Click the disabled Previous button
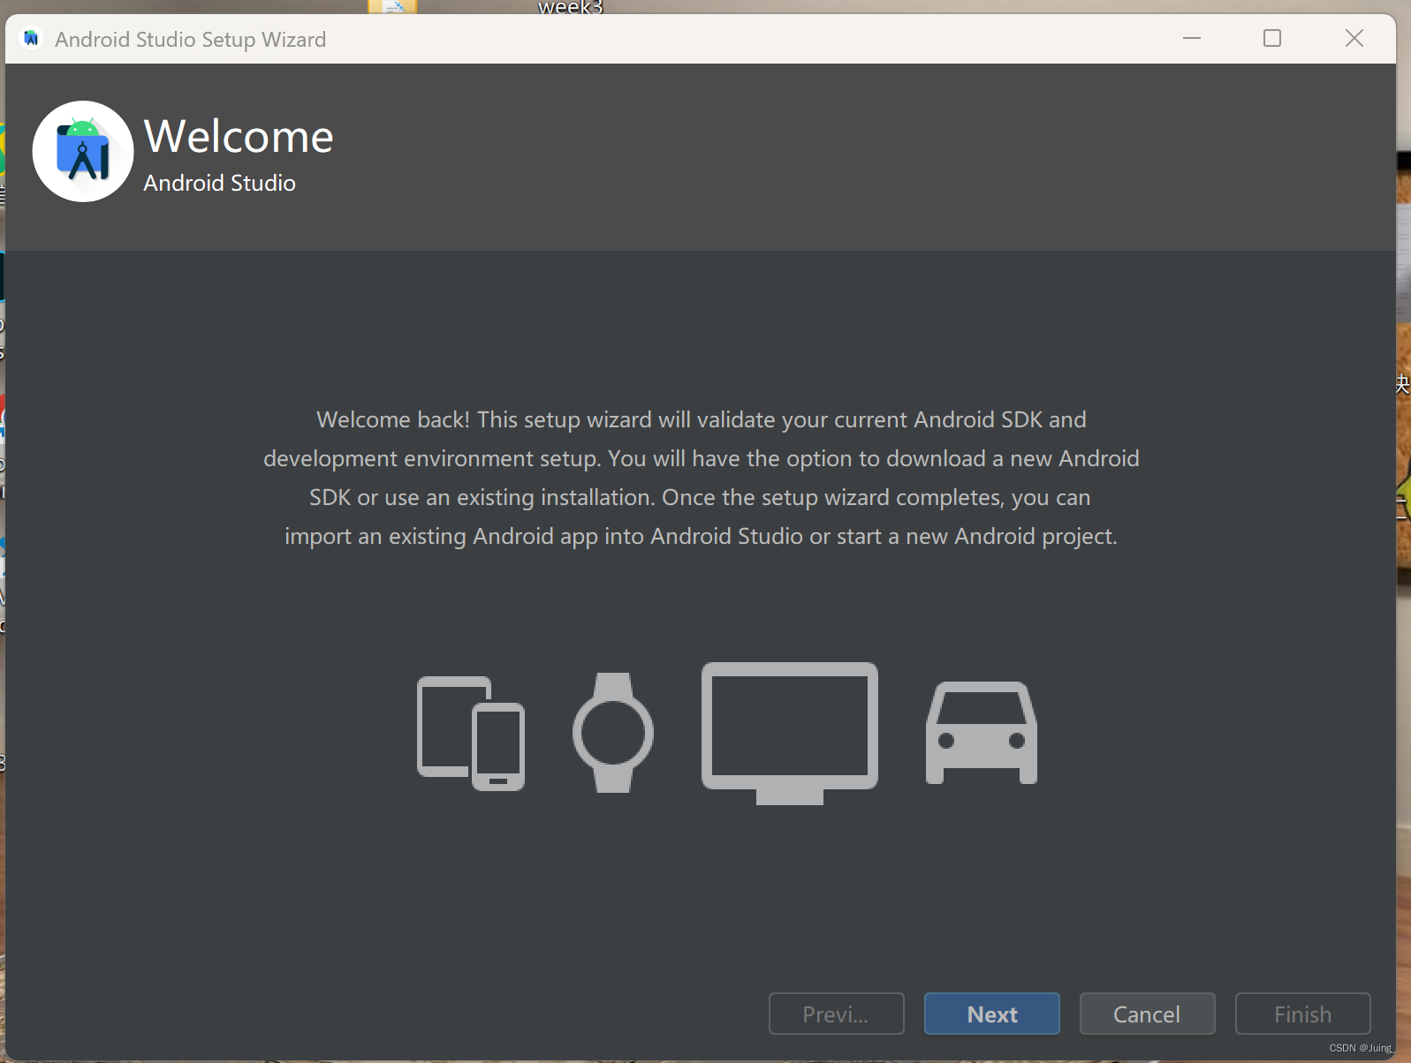Screen dimensions: 1411x1063 pyautogui.click(x=836, y=1014)
